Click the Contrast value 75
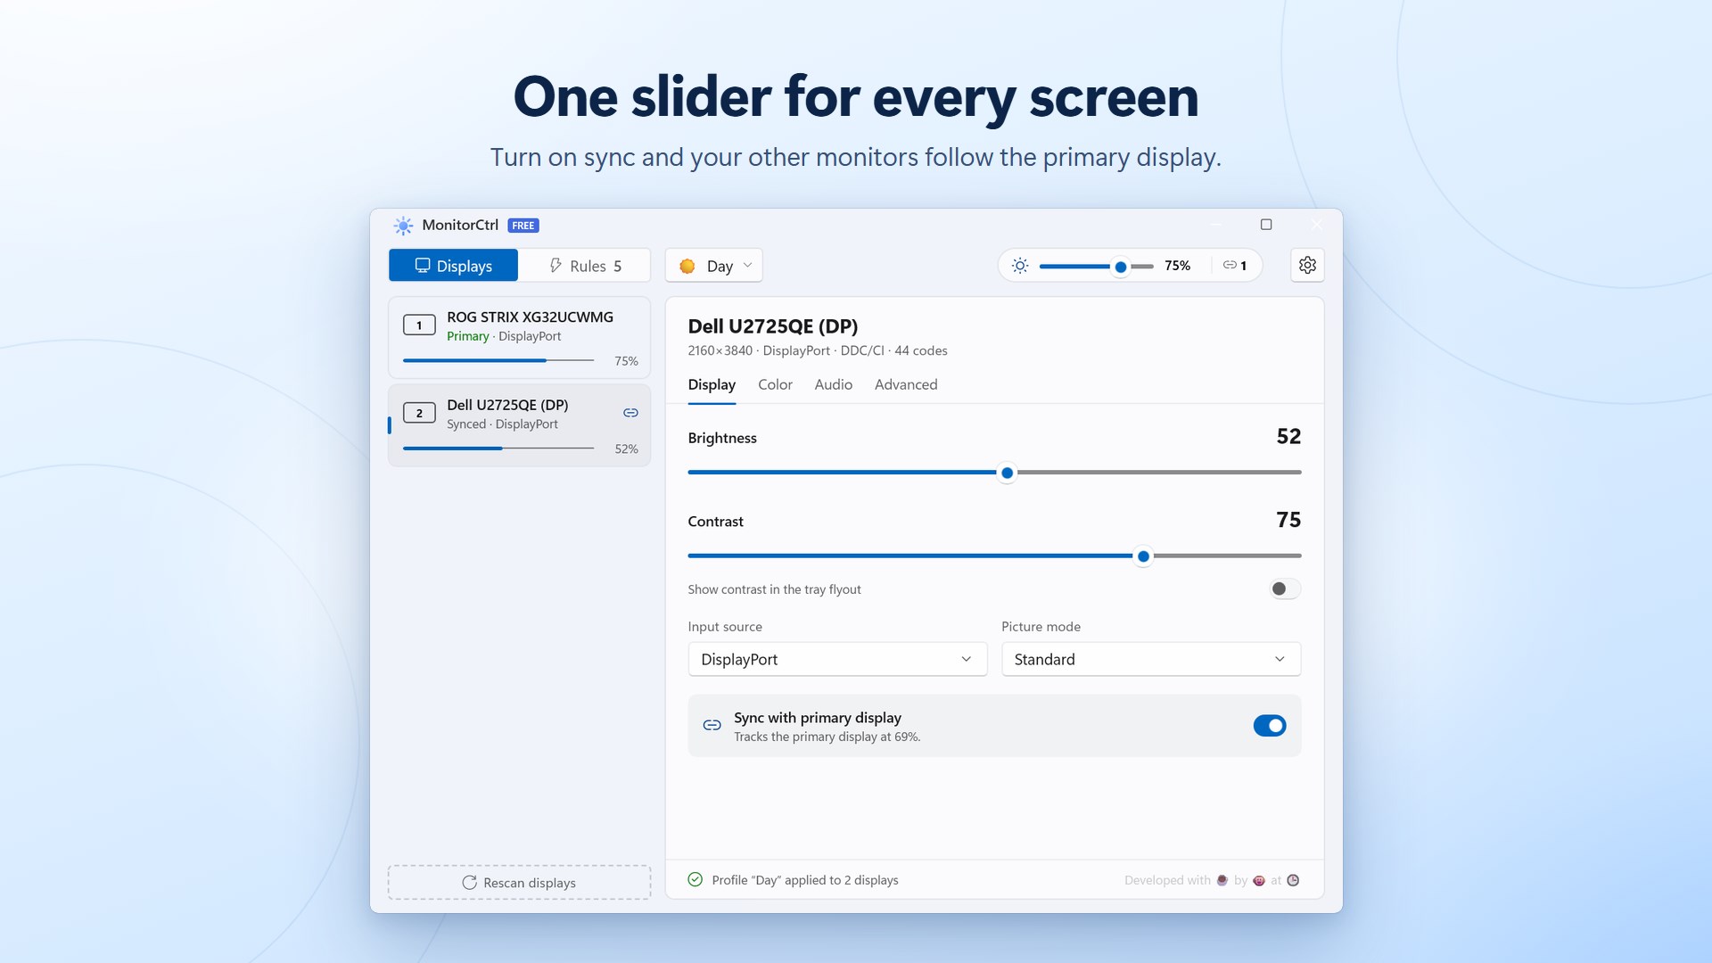This screenshot has height=963, width=1712. [1288, 520]
